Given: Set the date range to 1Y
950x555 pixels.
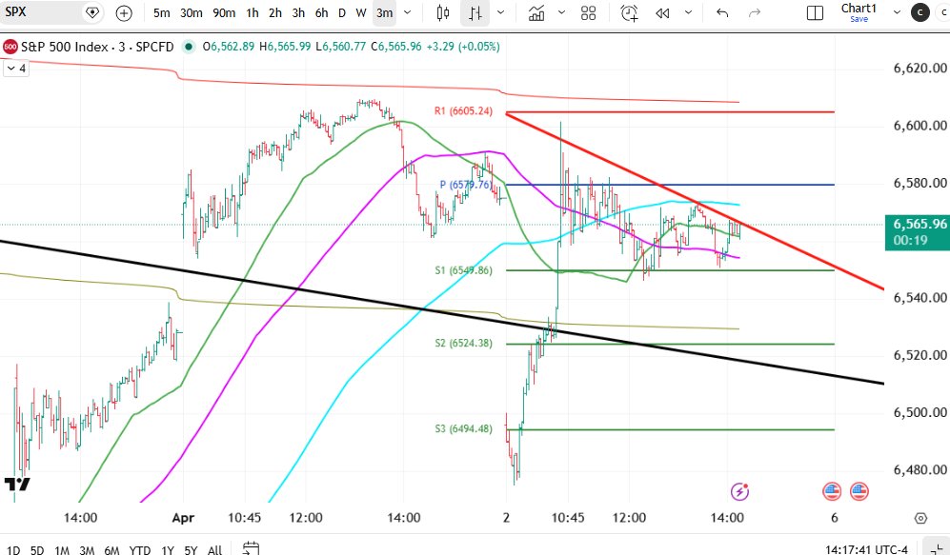Looking at the screenshot, I should coord(168,549).
